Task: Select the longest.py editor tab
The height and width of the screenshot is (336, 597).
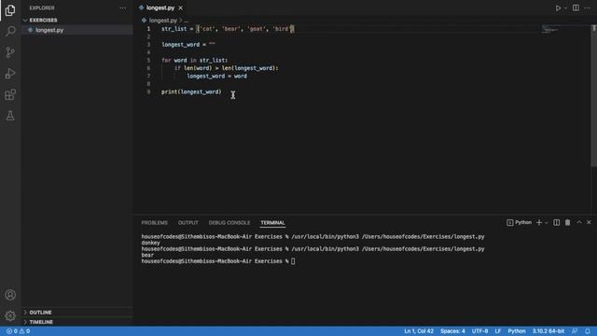Action: click(x=160, y=8)
